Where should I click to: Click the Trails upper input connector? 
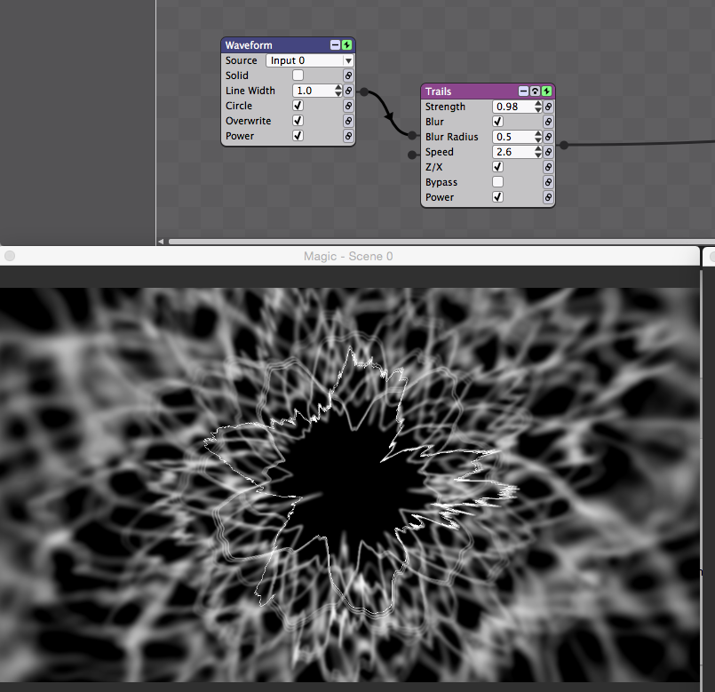(x=412, y=135)
